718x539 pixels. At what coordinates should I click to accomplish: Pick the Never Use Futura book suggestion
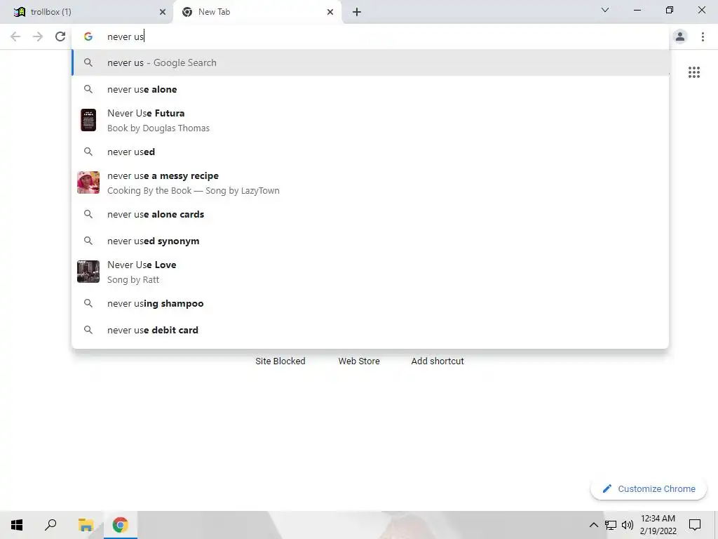click(370, 121)
